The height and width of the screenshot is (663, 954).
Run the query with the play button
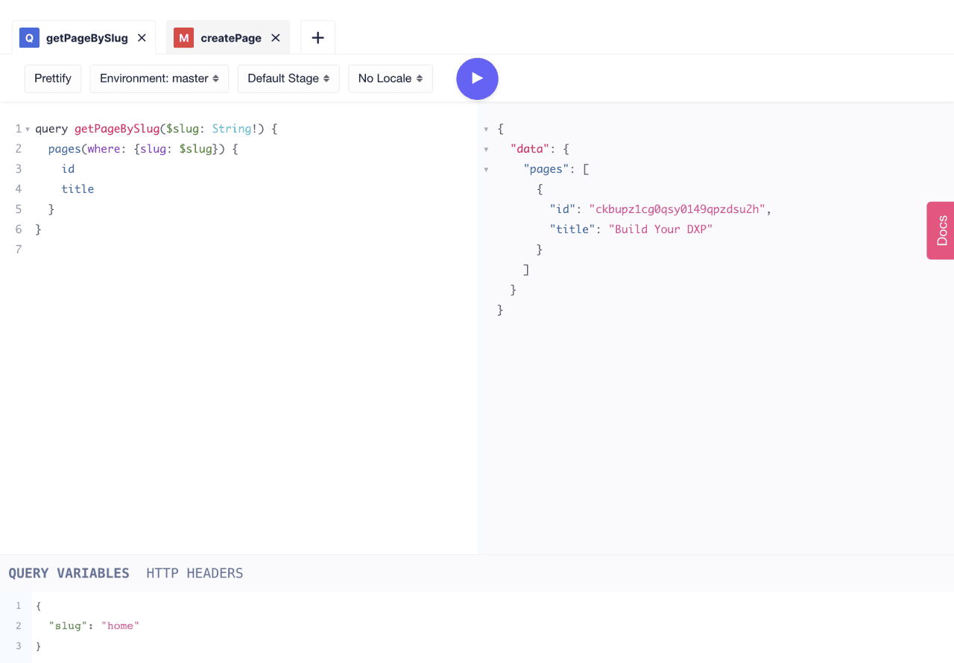coord(477,78)
